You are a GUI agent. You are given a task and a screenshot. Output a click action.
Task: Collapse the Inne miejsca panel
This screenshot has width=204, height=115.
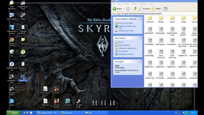(140, 38)
